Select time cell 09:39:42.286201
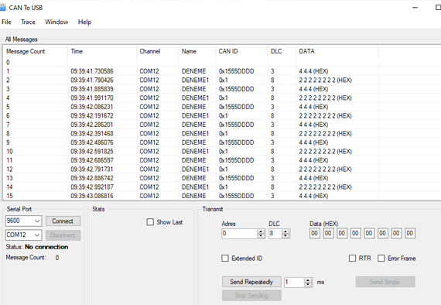 pyautogui.click(x=92, y=125)
